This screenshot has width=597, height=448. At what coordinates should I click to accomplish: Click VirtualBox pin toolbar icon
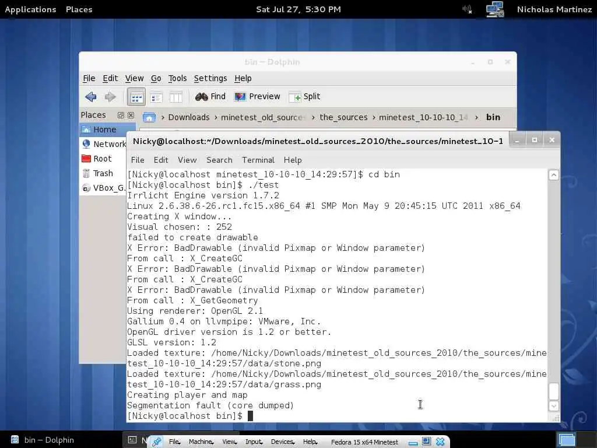pyautogui.click(x=156, y=442)
